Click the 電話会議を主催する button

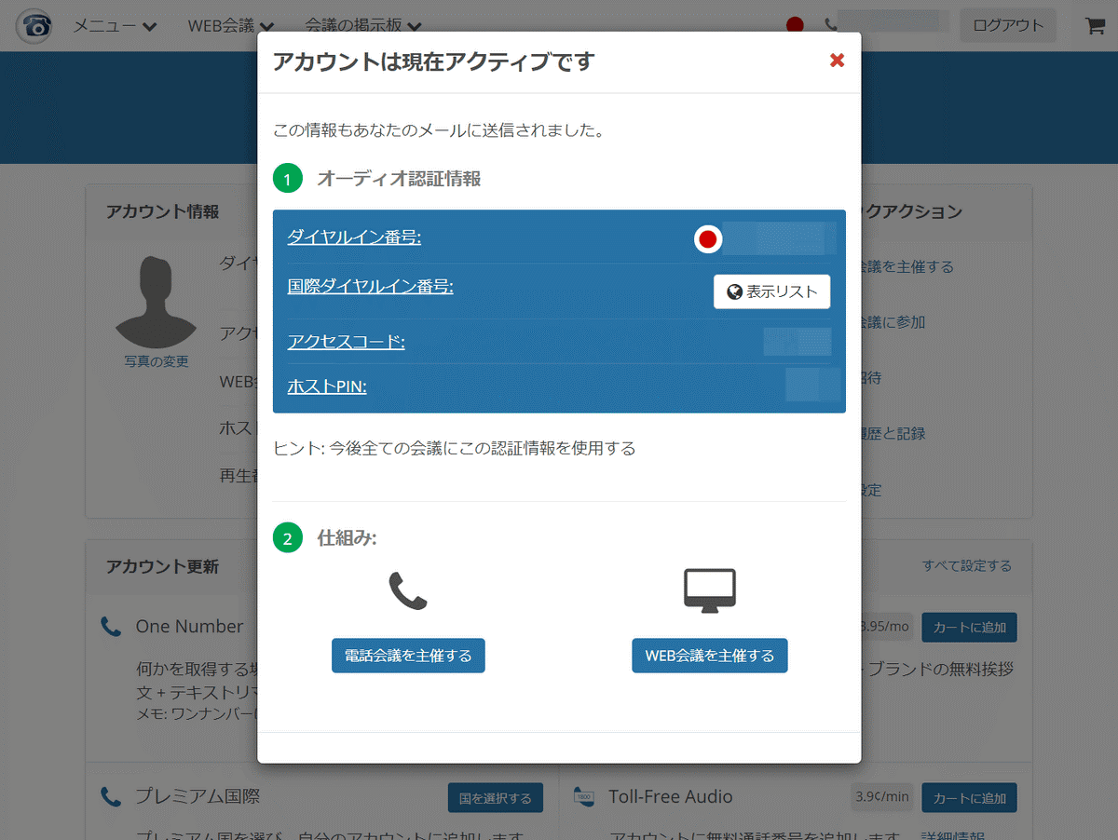click(407, 655)
